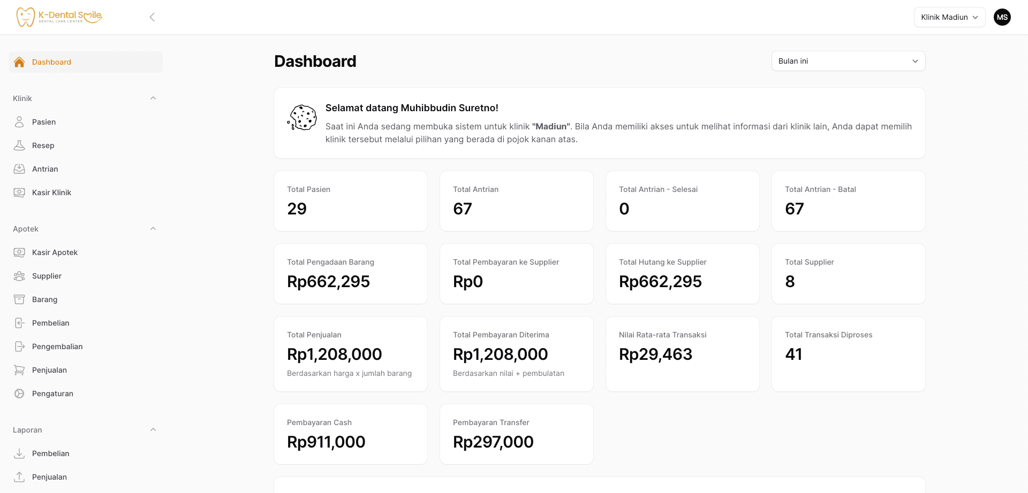This screenshot has width=1028, height=493.
Task: Open the Klinik Madiun clinic selector
Action: click(x=949, y=17)
